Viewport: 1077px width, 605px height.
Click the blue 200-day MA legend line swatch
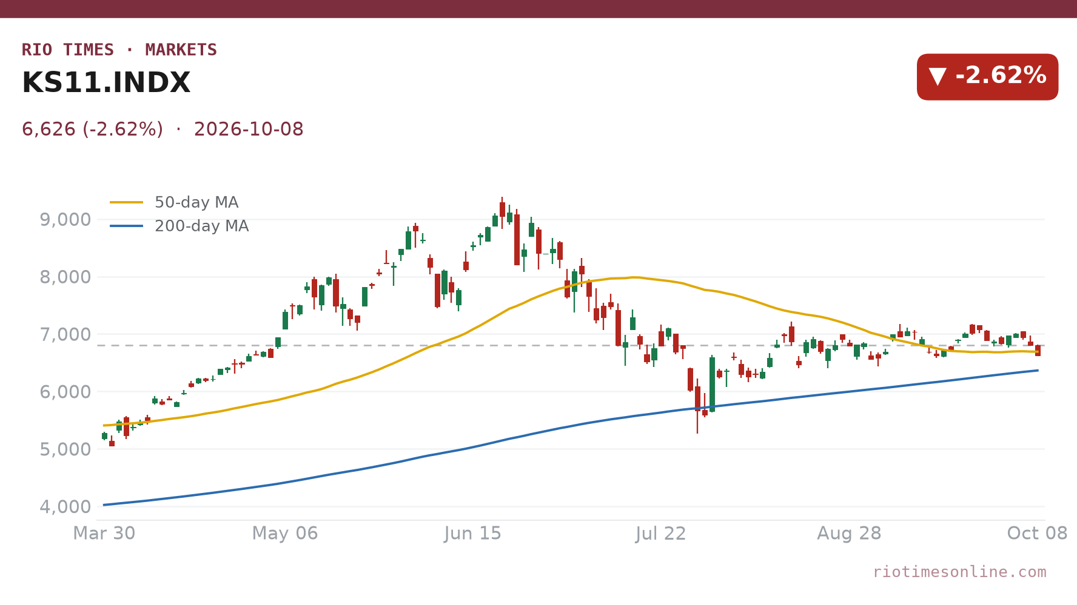coord(127,226)
